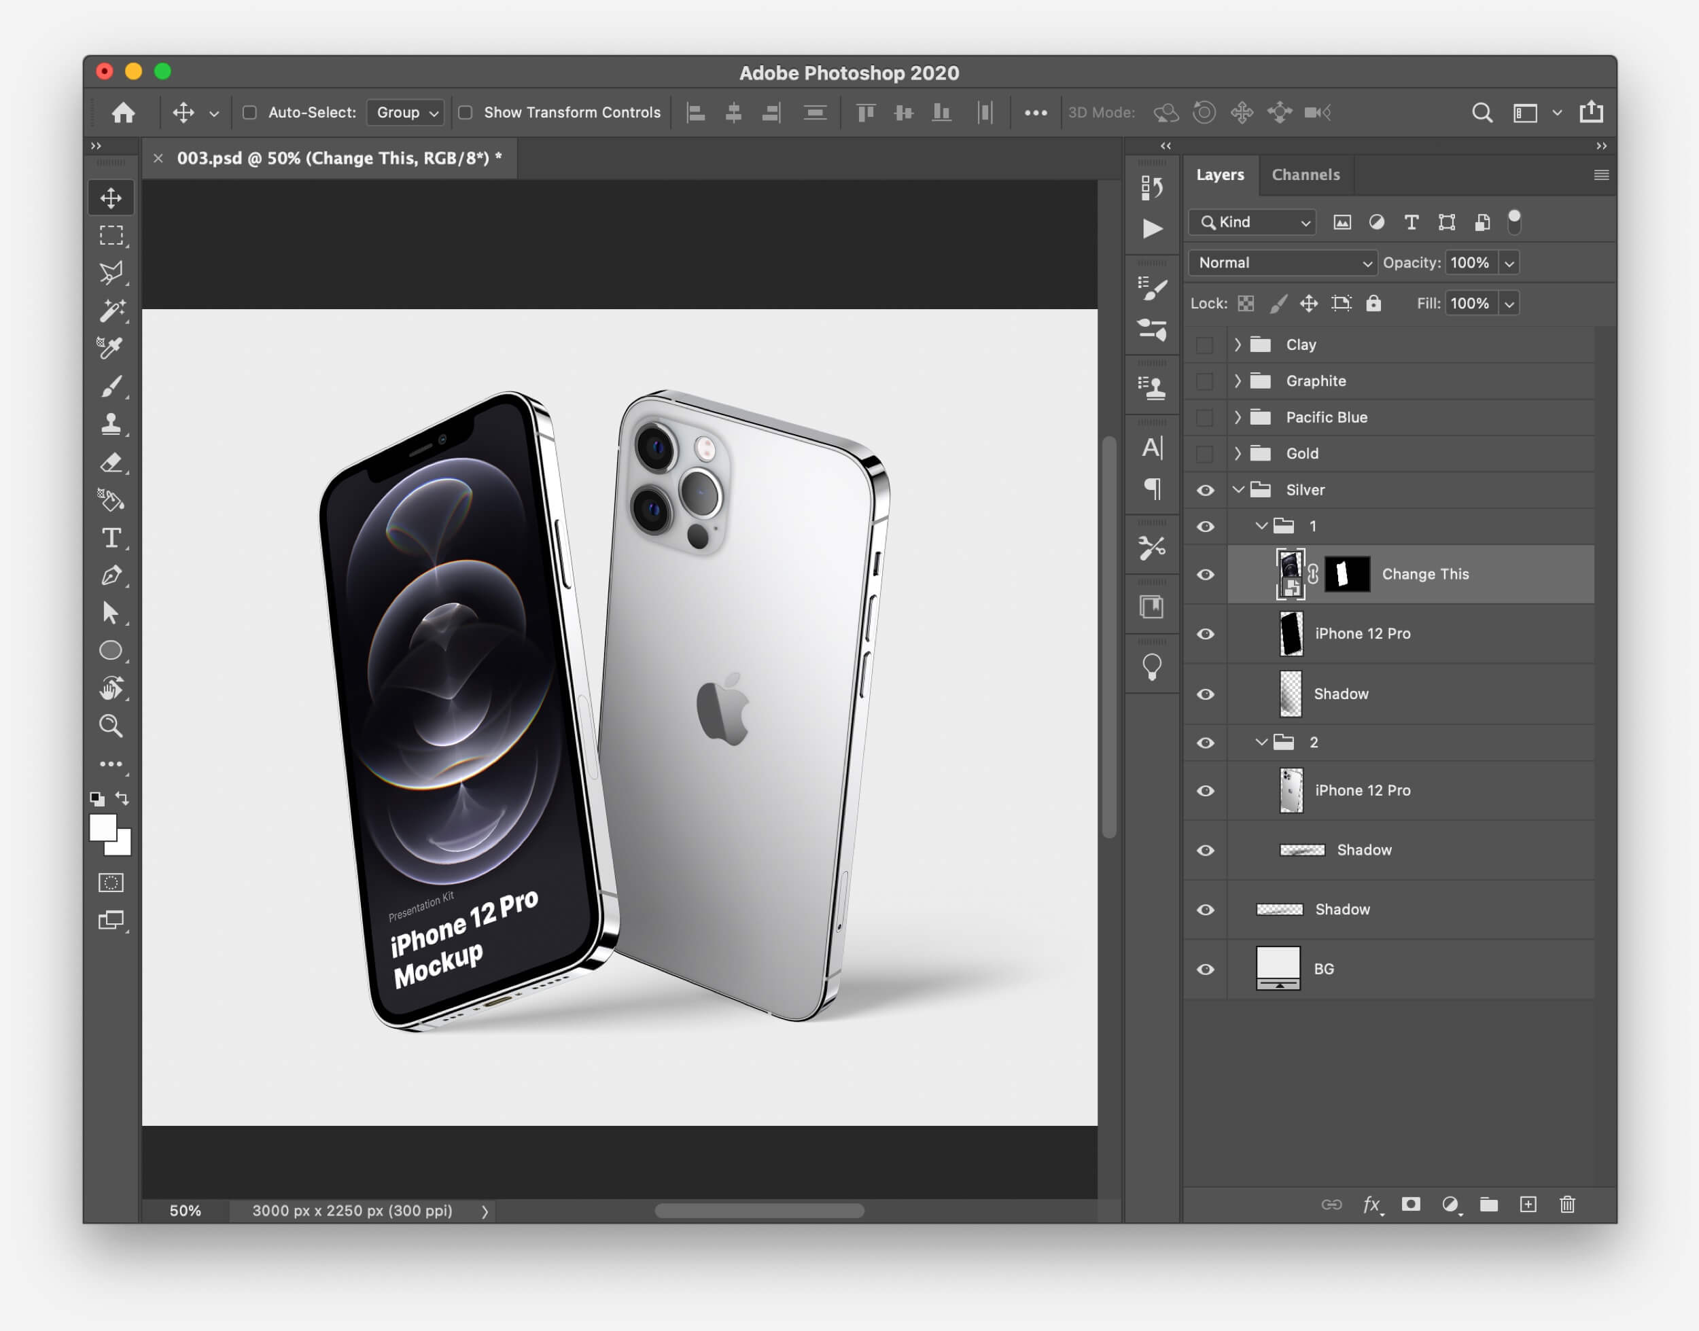Show the Gold layer group
Viewport: 1699px width, 1331px height.
click(x=1205, y=454)
